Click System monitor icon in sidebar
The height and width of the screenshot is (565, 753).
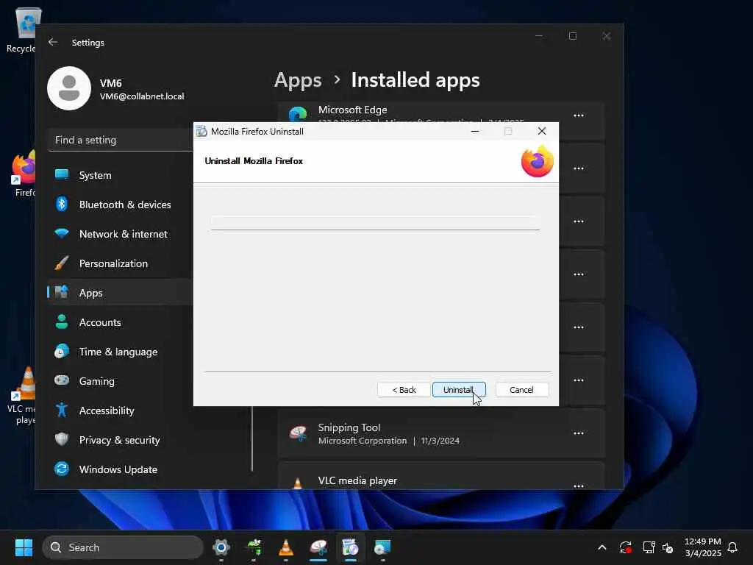62,174
